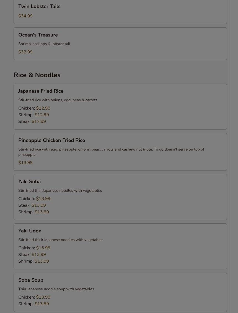
Task: Click the Pineapple Chicken Fried Rice $13.99 price
Action: pyautogui.click(x=25, y=163)
